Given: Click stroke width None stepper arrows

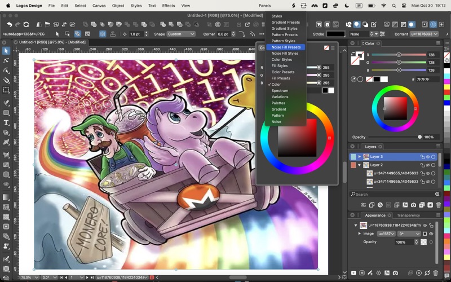Looking at the screenshot, I should [372, 34].
